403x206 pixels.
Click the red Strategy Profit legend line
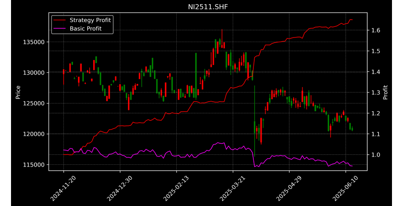tap(60, 20)
